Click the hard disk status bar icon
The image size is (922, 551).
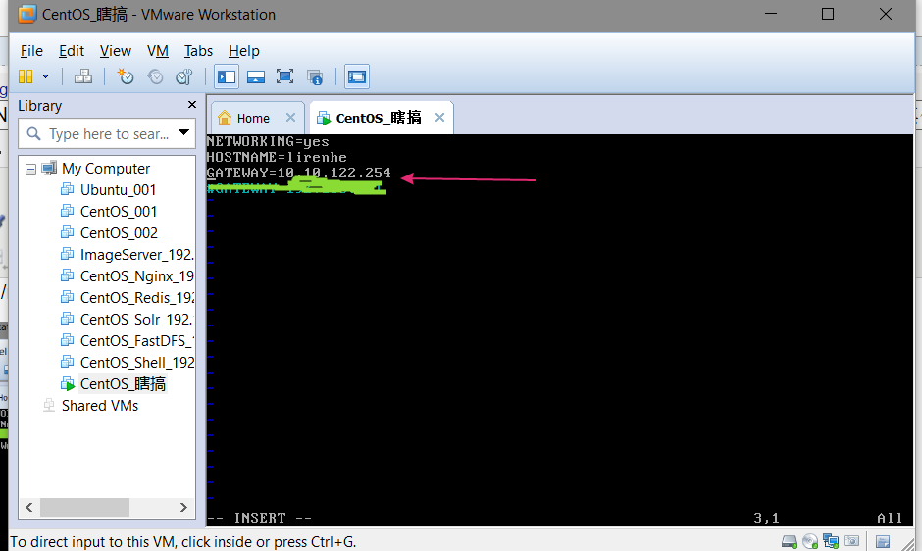coord(790,541)
